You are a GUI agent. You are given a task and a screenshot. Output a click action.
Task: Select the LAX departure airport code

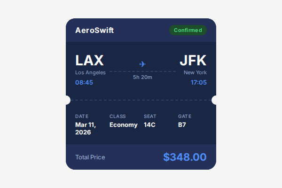89,61
